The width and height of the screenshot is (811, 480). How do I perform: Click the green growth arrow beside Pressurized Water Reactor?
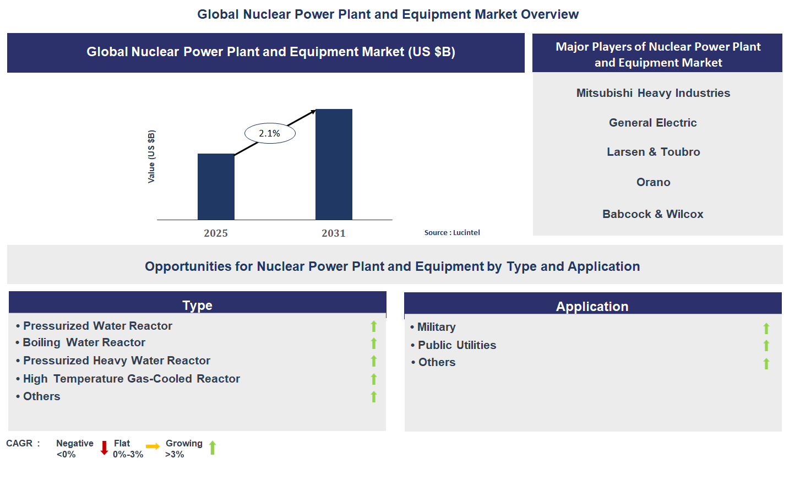(374, 326)
